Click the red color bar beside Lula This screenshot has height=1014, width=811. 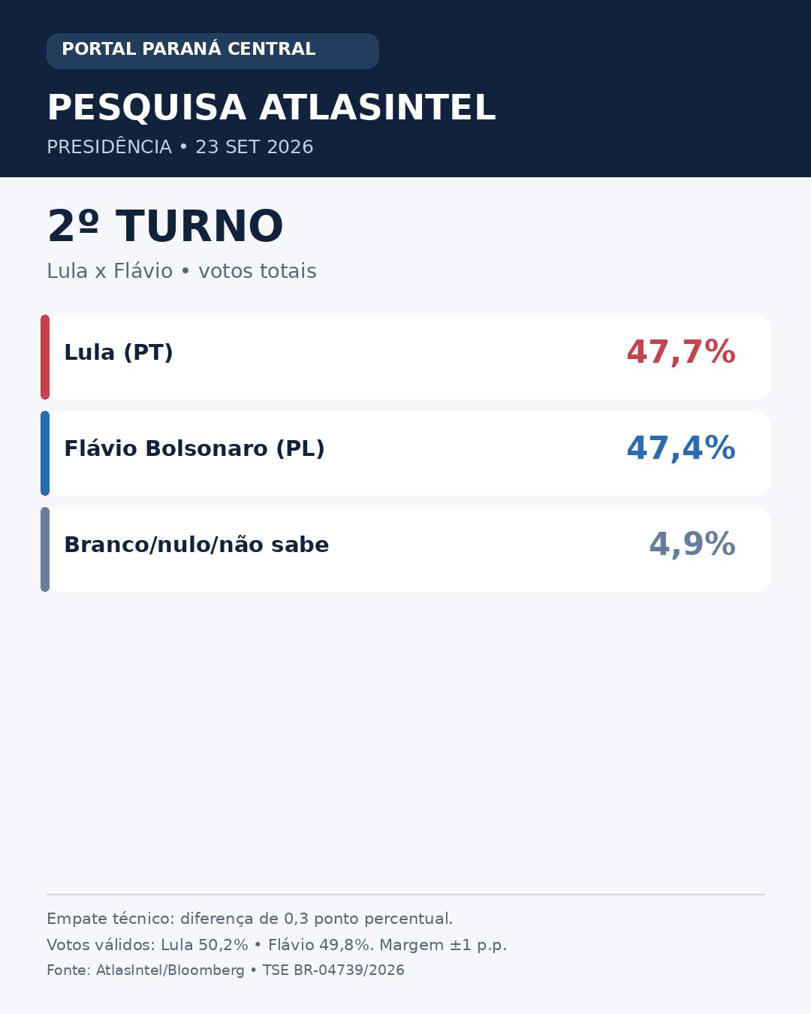point(45,357)
